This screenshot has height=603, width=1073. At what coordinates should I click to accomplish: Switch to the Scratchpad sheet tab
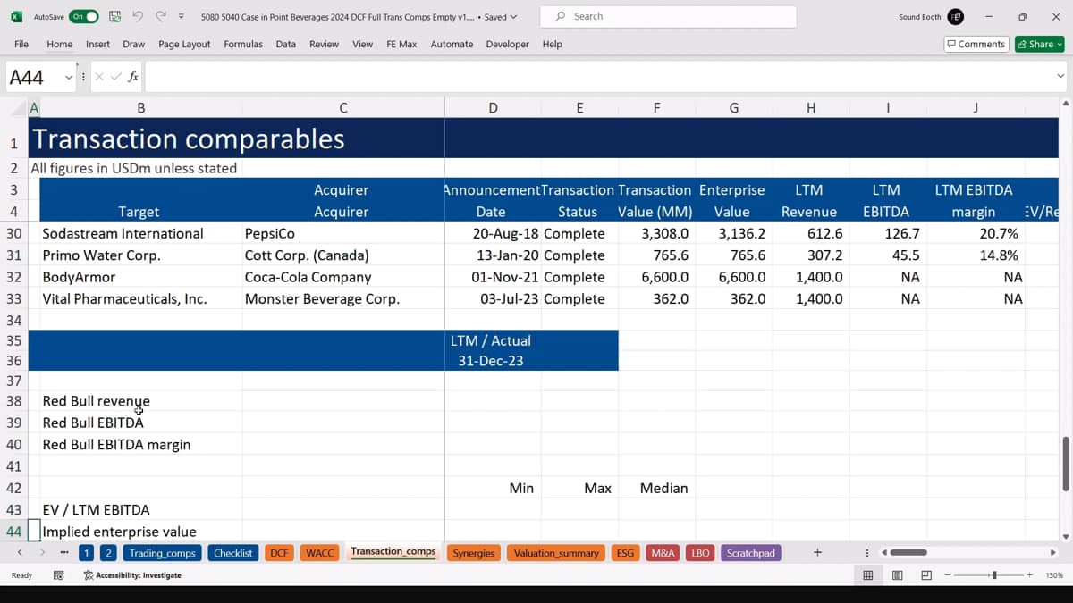pyautogui.click(x=750, y=553)
